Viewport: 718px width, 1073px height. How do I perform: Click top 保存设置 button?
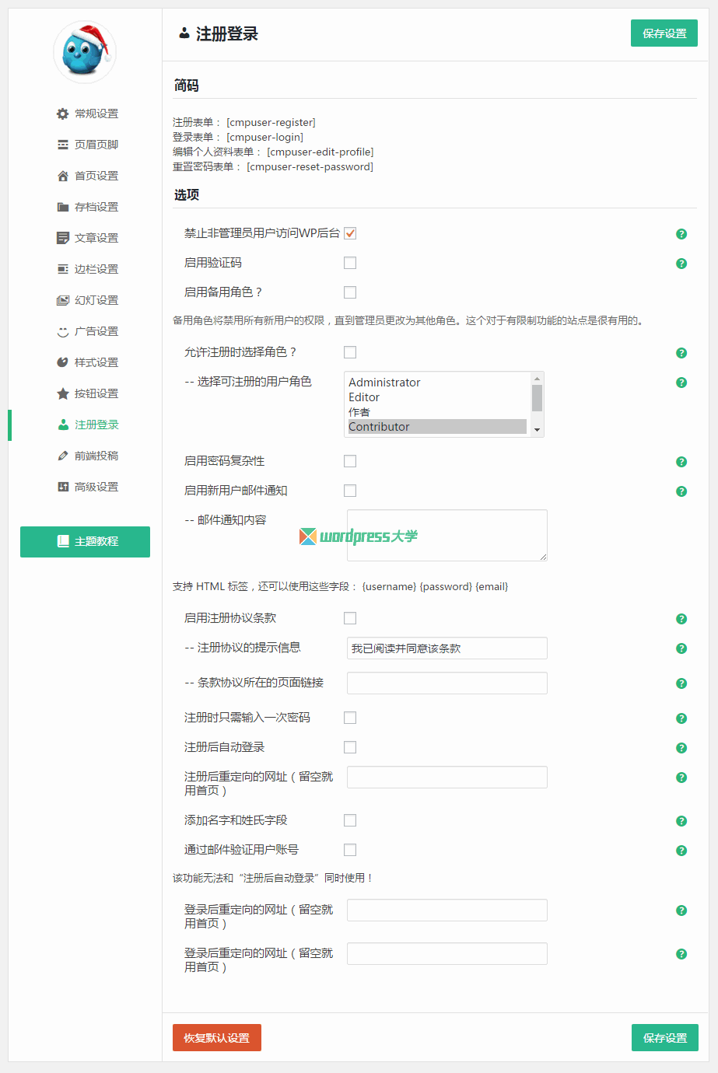(664, 33)
